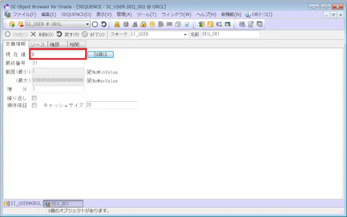Click the 現在値 current value field
The image size is (347, 217).
click(x=58, y=54)
